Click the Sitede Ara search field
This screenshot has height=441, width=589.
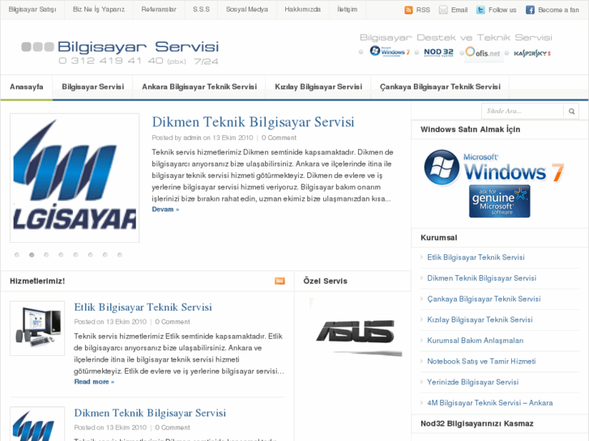pos(522,111)
